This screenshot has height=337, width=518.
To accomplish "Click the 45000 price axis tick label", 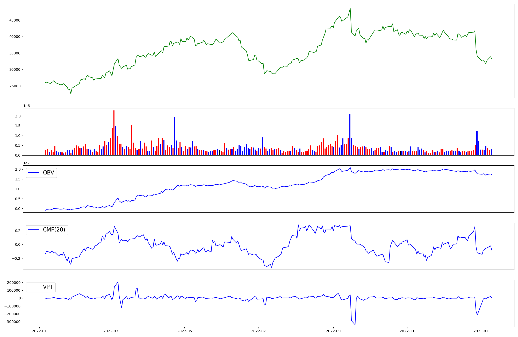I will (15, 20).
